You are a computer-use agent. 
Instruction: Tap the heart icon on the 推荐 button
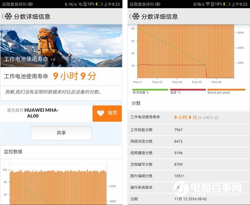[x=100, y=113]
